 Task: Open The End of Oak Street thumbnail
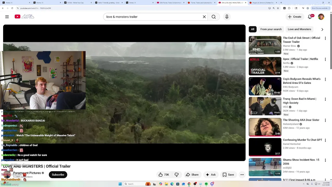tap(265, 45)
